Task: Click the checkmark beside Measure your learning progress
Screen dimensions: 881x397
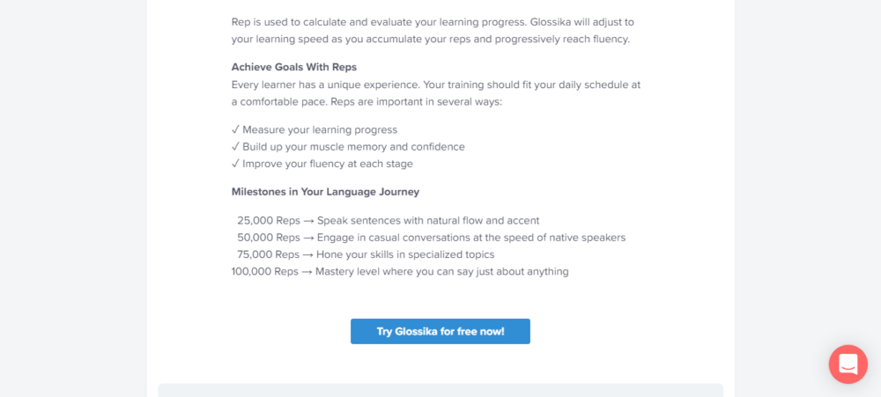Action: point(235,129)
